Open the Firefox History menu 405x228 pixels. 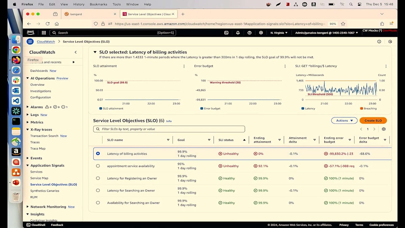tap(79, 4)
